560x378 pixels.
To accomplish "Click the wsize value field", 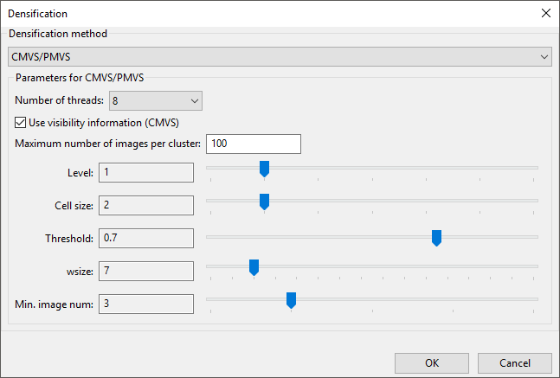I will point(145,271).
